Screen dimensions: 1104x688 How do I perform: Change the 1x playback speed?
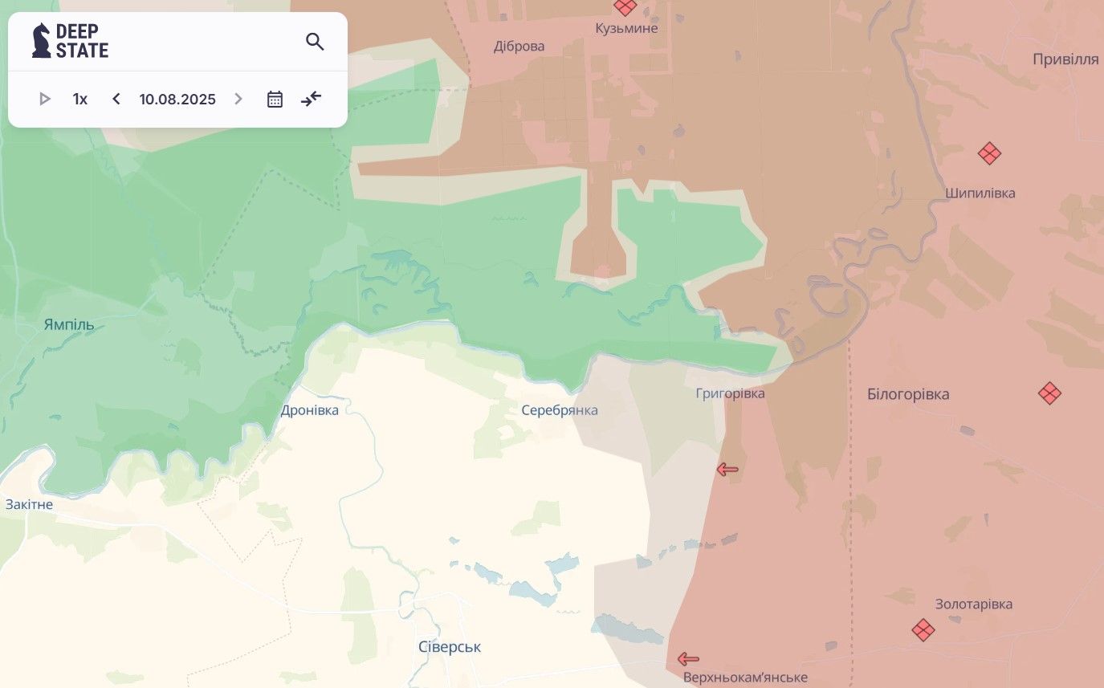(80, 100)
